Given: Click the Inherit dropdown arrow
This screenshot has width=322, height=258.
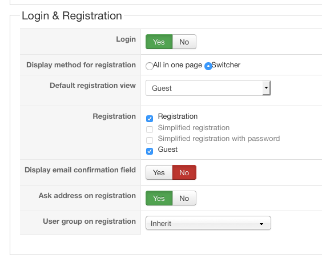Looking at the screenshot, I should (x=261, y=224).
